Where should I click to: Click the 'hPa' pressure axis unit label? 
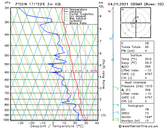tap(7, 3)
